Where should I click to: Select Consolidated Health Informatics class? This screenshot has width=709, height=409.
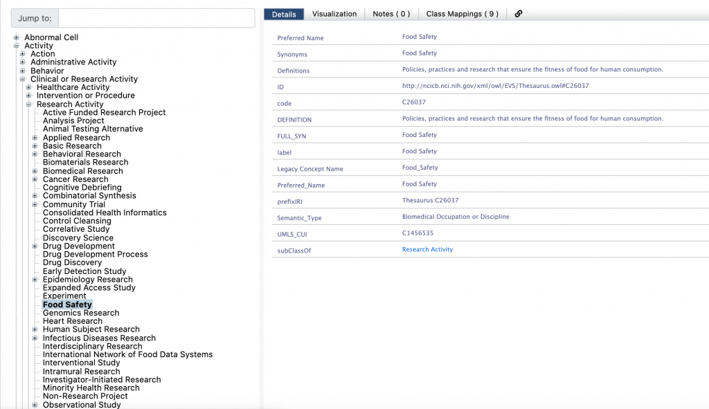pos(105,212)
